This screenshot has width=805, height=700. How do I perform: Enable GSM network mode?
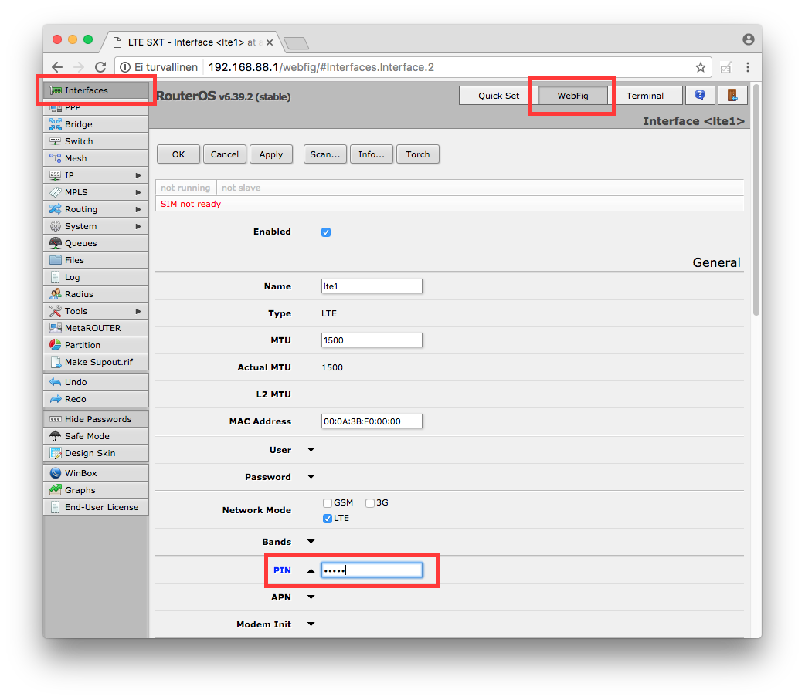[328, 503]
